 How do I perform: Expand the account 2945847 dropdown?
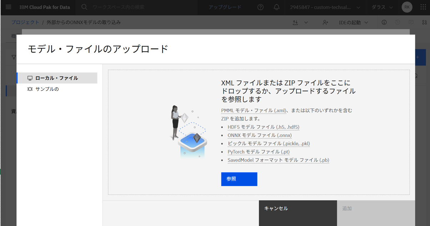[325, 7]
